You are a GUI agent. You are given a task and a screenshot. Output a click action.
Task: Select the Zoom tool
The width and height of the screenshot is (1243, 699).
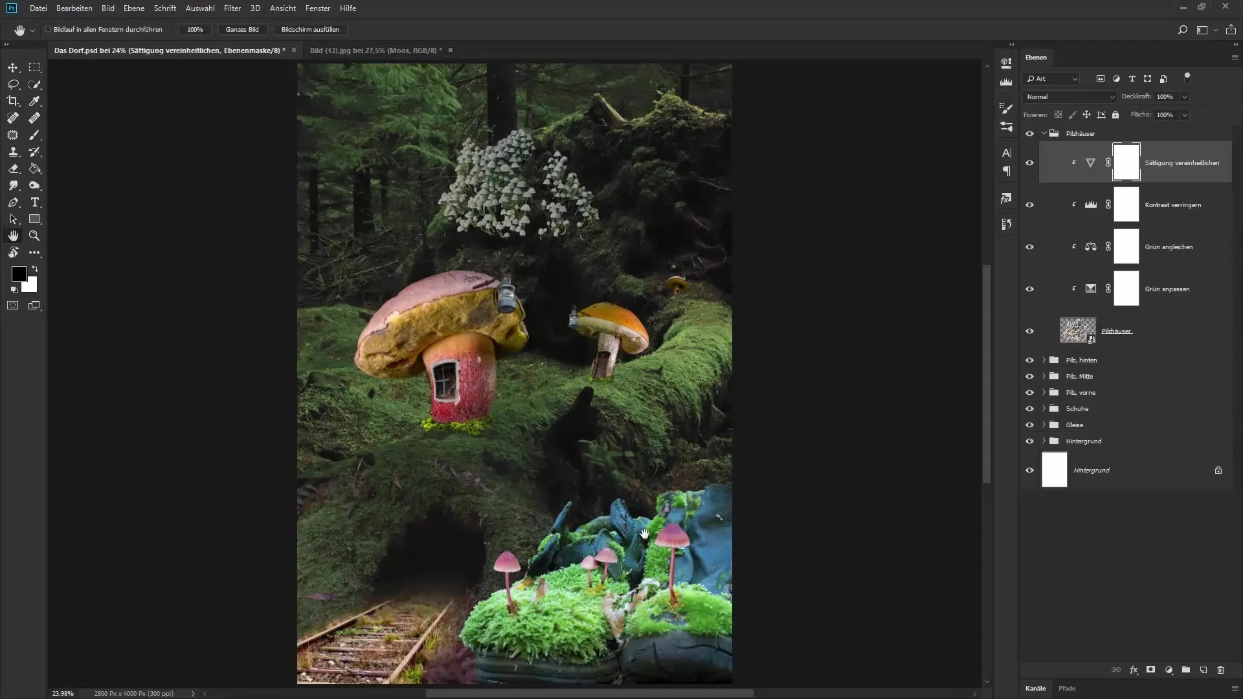(x=34, y=236)
